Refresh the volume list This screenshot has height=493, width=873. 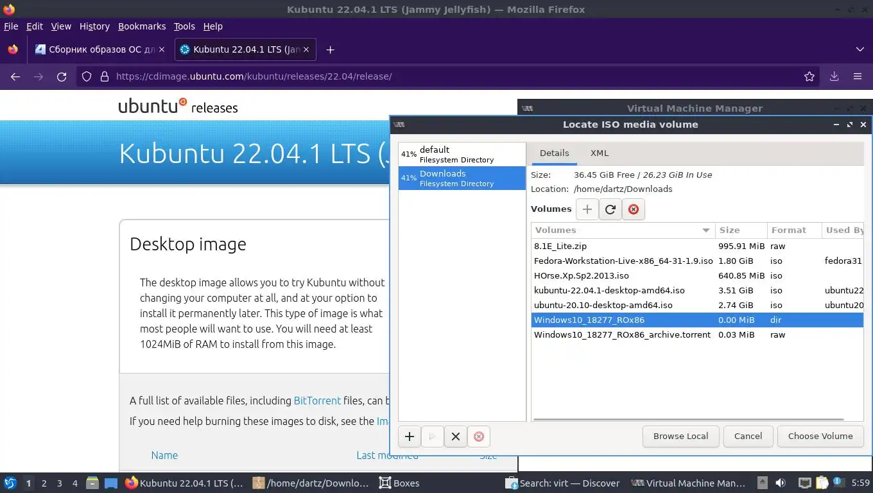pos(610,209)
